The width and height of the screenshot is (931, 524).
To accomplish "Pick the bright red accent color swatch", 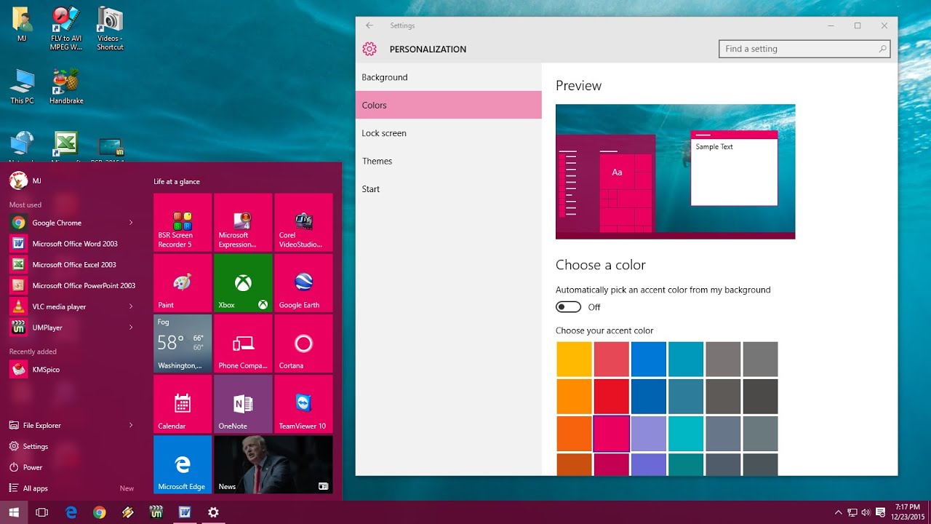I will [x=611, y=396].
